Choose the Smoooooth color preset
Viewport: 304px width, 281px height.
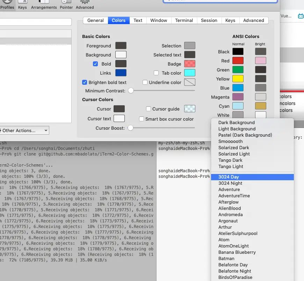[x=252, y=141]
